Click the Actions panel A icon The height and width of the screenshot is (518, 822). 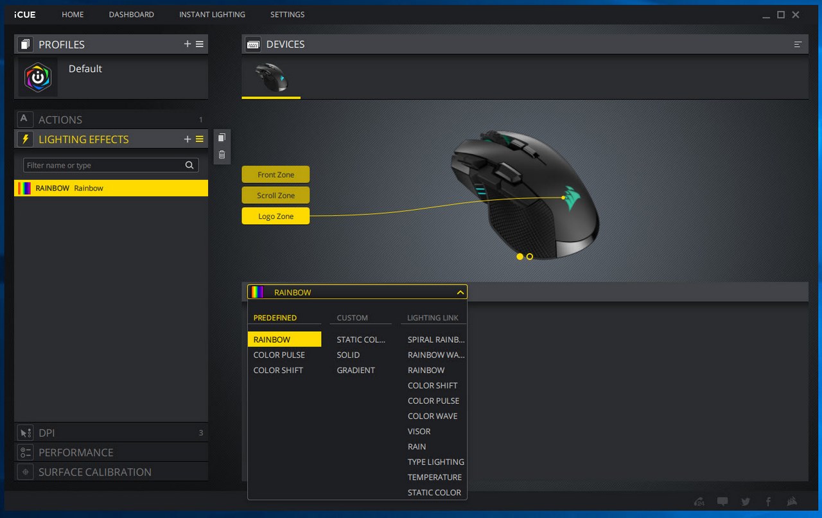tap(24, 119)
